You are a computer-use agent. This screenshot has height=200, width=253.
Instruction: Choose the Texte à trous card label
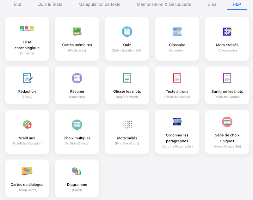(177, 91)
